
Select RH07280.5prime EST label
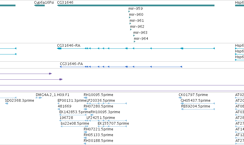(x=98, y=106)
